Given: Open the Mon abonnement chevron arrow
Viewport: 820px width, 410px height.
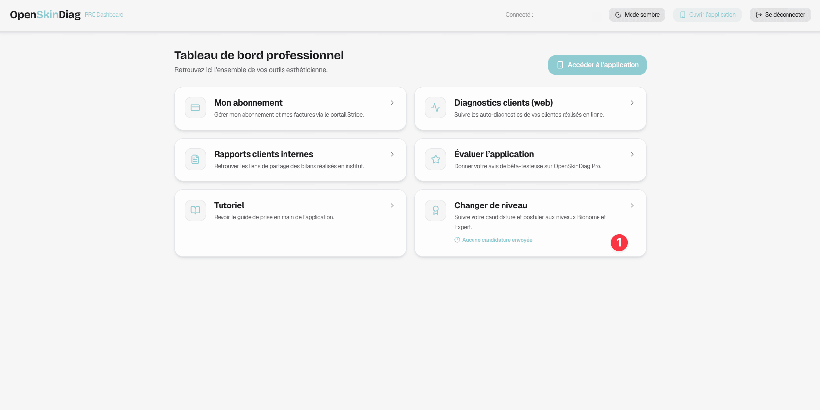Looking at the screenshot, I should [x=392, y=103].
